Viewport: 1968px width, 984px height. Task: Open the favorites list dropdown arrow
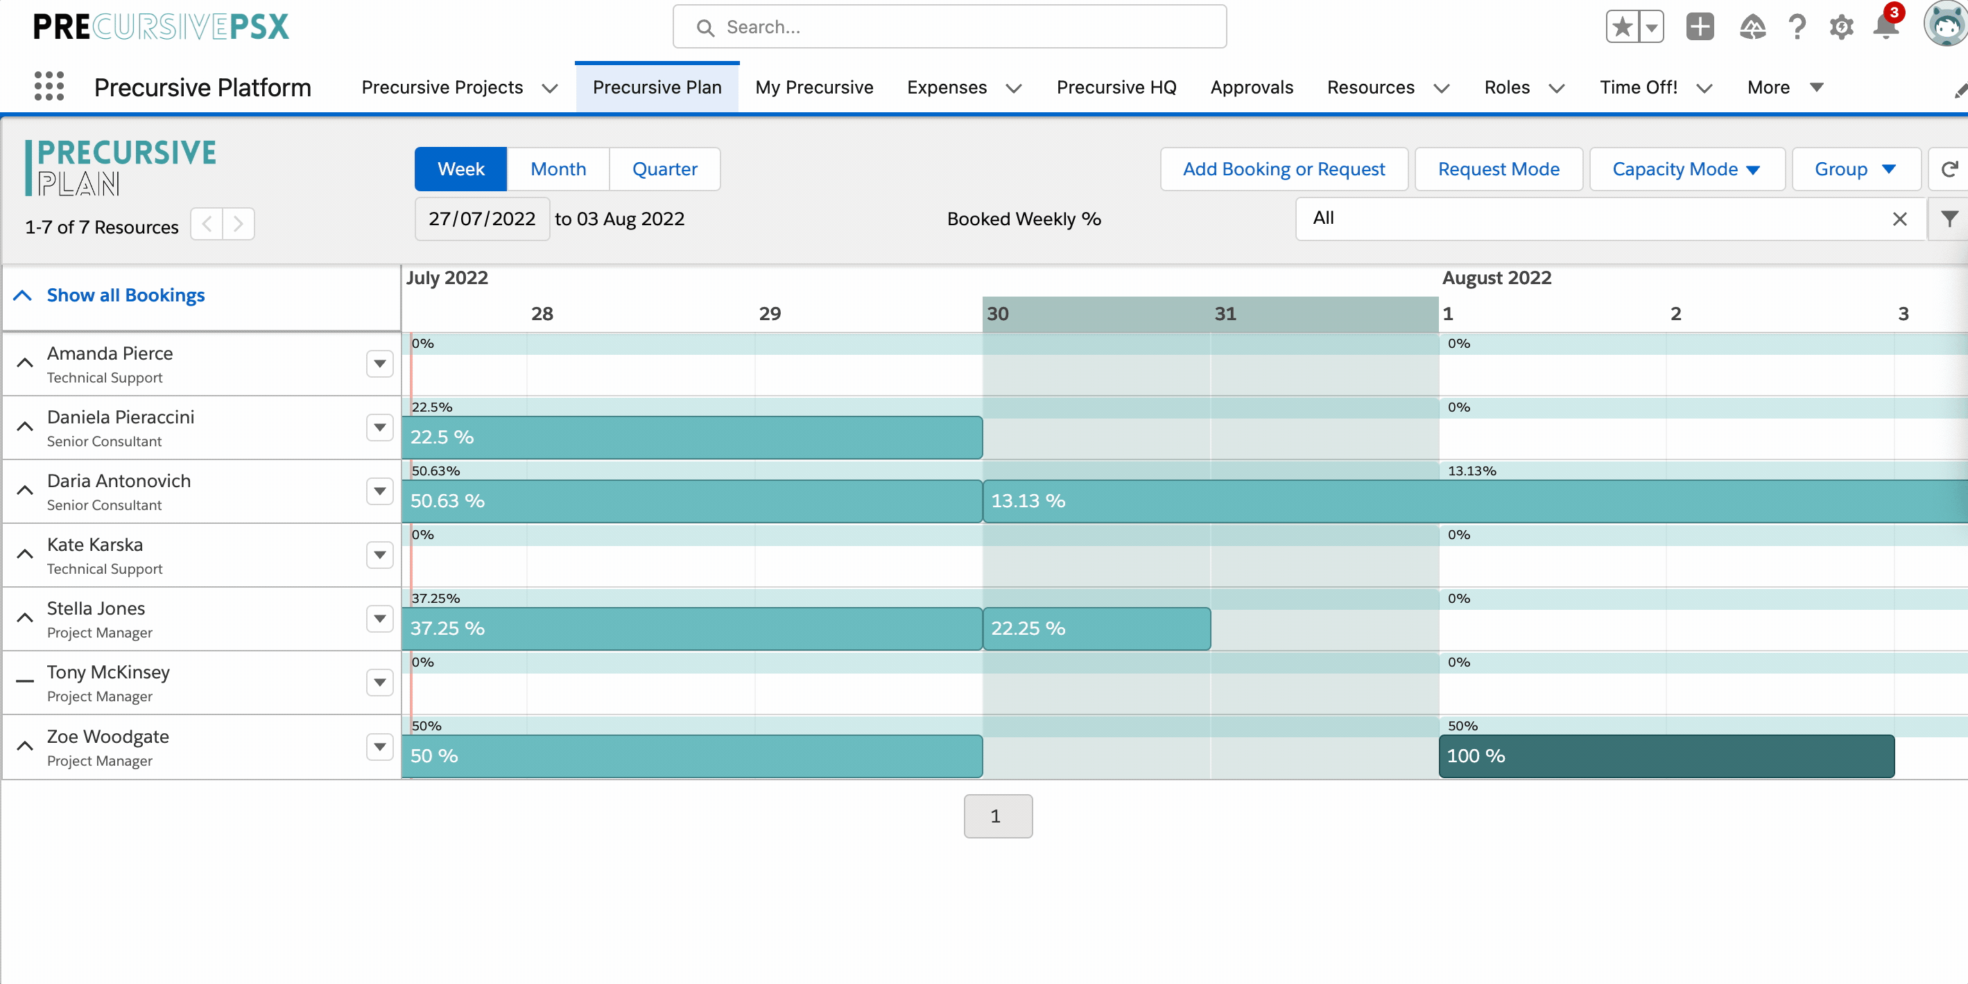1652,28
